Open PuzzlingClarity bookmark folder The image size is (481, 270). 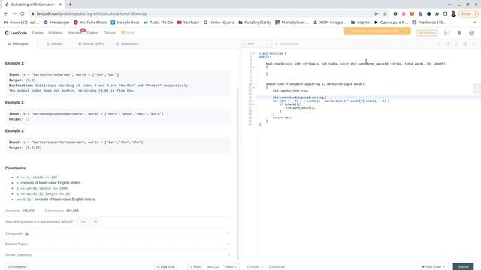coord(255,22)
